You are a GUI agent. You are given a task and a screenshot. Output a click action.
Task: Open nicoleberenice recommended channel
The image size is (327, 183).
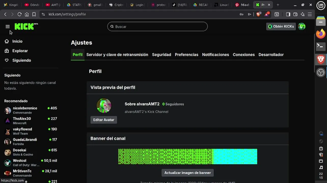tap(31, 110)
